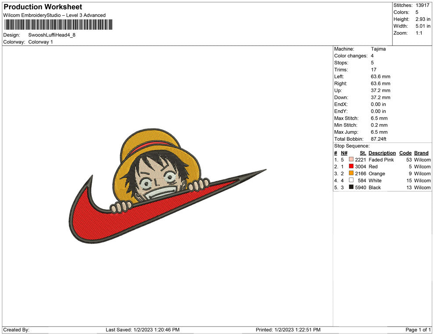Click the Color changes value '4'
This screenshot has width=434, height=334.
(372, 56)
